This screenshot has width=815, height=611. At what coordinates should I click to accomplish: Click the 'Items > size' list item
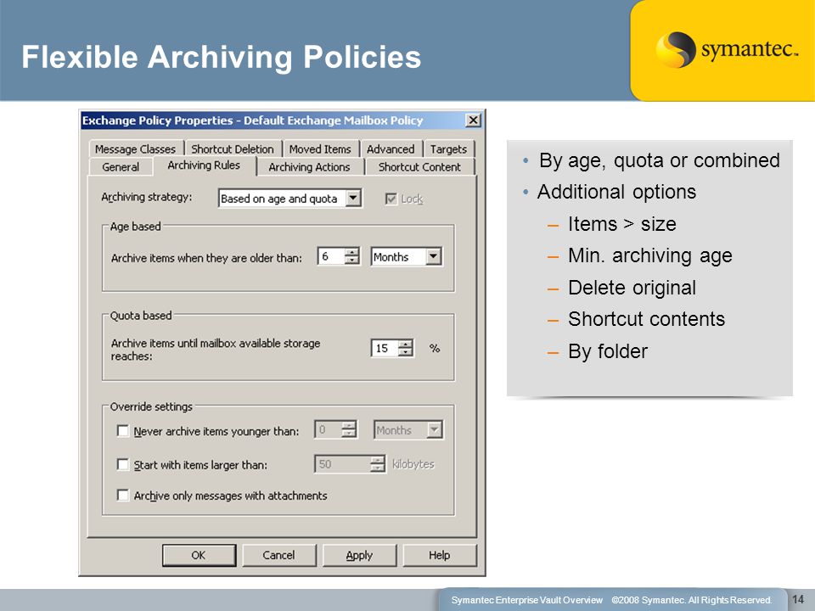click(622, 224)
